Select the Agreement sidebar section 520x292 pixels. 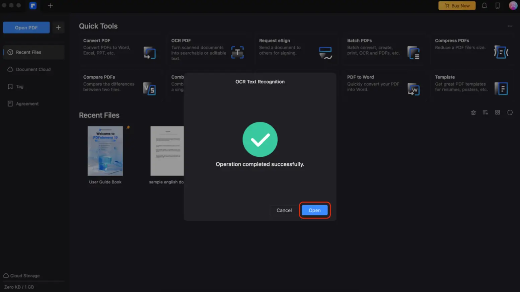pos(27,103)
